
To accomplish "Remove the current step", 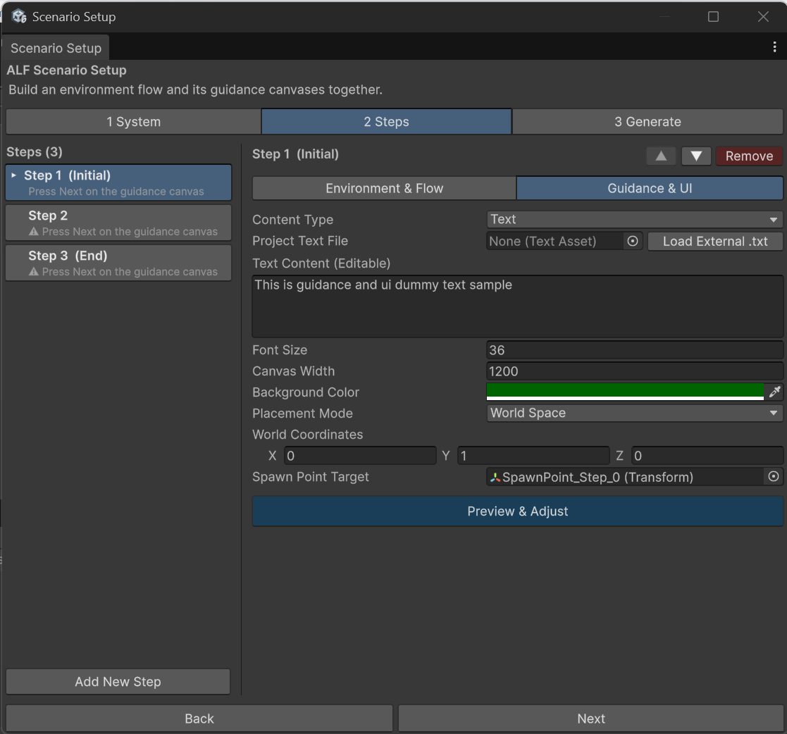I will [x=749, y=156].
